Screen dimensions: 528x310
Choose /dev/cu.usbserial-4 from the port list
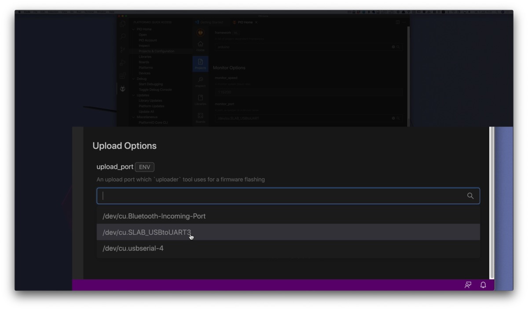click(x=288, y=248)
